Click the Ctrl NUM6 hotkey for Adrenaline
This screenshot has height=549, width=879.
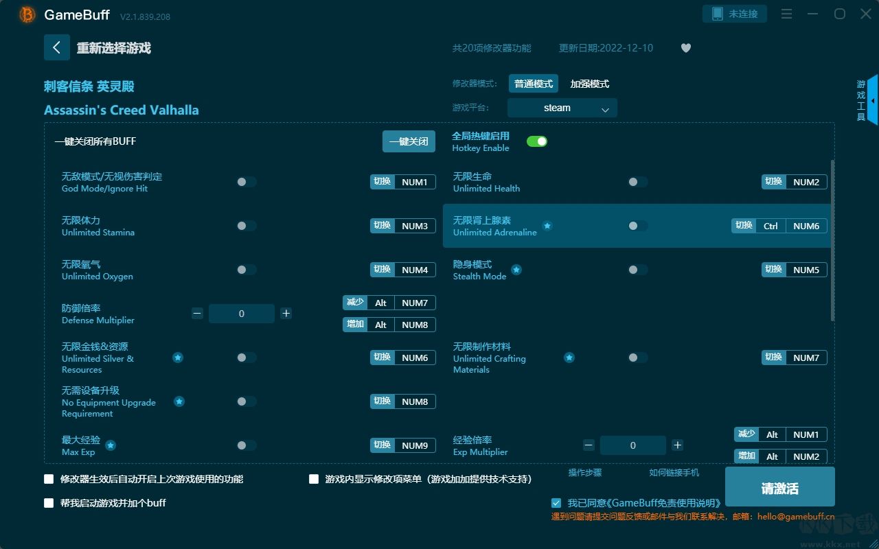pyautogui.click(x=779, y=226)
